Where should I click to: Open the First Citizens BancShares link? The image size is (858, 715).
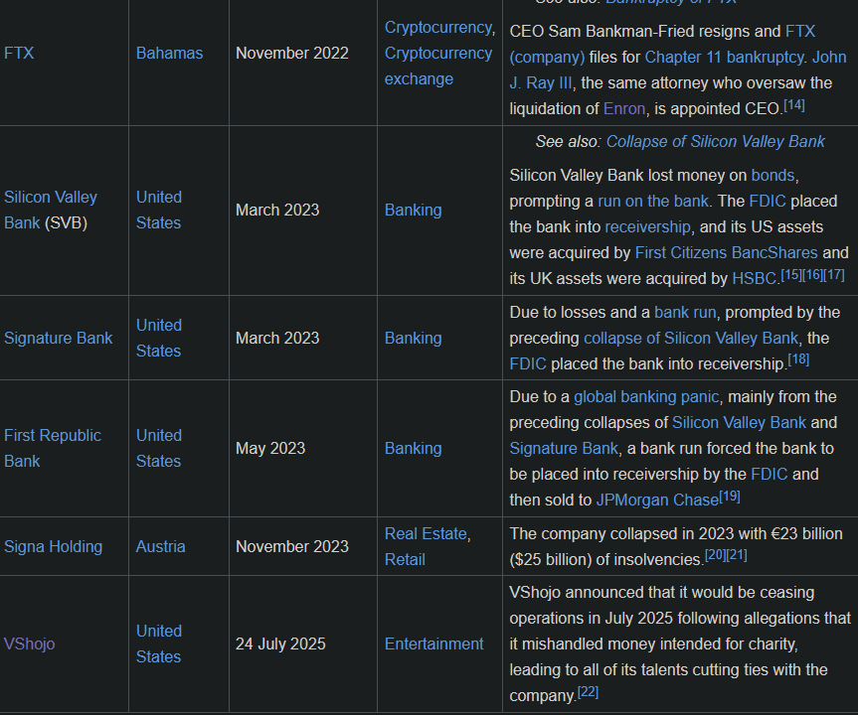(x=726, y=252)
